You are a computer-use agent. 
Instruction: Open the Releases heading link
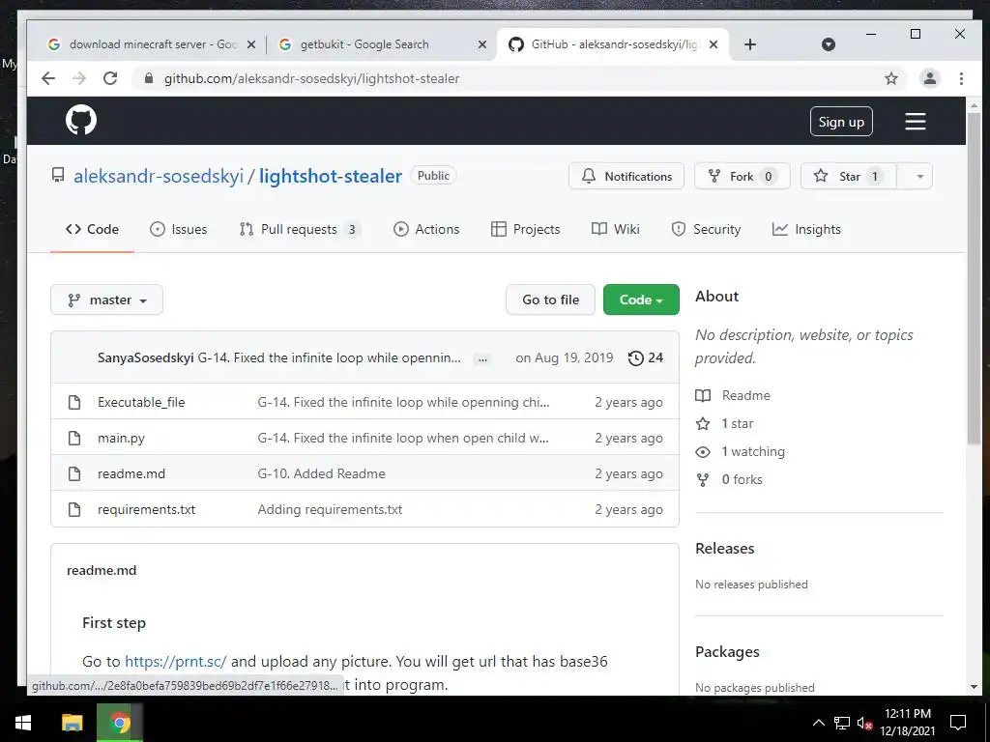coord(724,549)
